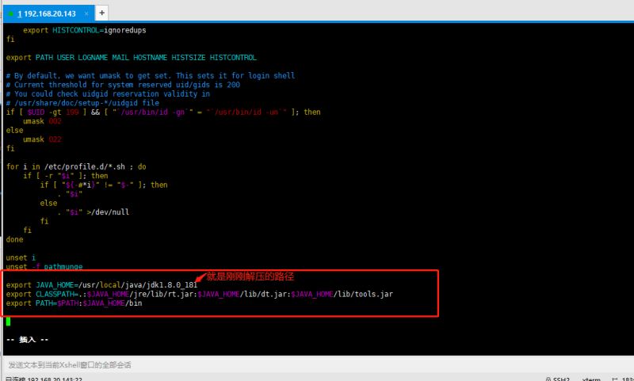This screenshot has width=634, height=381.
Task: Click the green cursor block in terminal
Action: pos(8,322)
